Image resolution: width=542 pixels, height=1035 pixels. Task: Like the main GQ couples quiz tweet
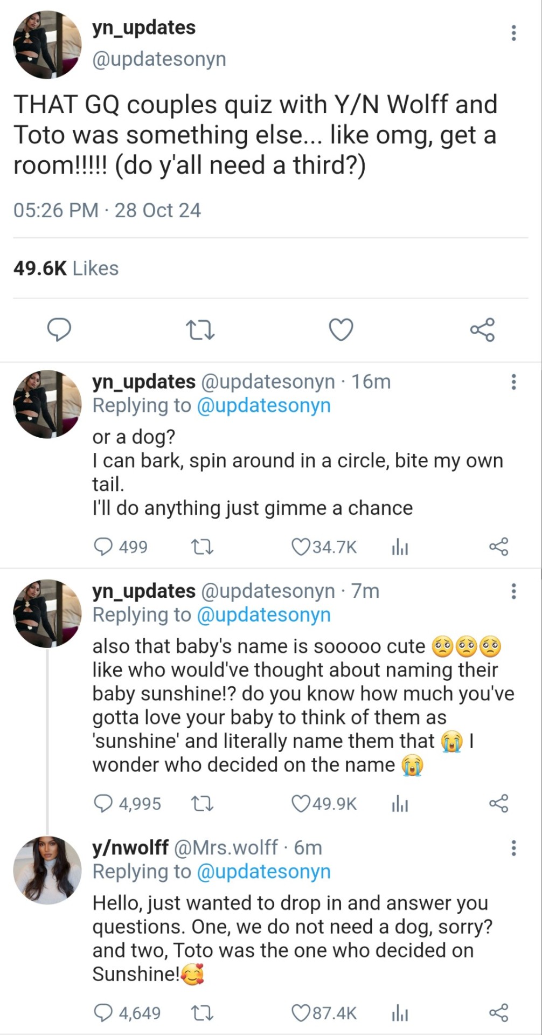(341, 330)
